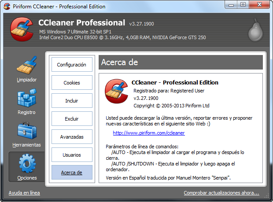Click the Registro label in sidebar
This screenshot has height=202, width=273.
click(x=26, y=112)
